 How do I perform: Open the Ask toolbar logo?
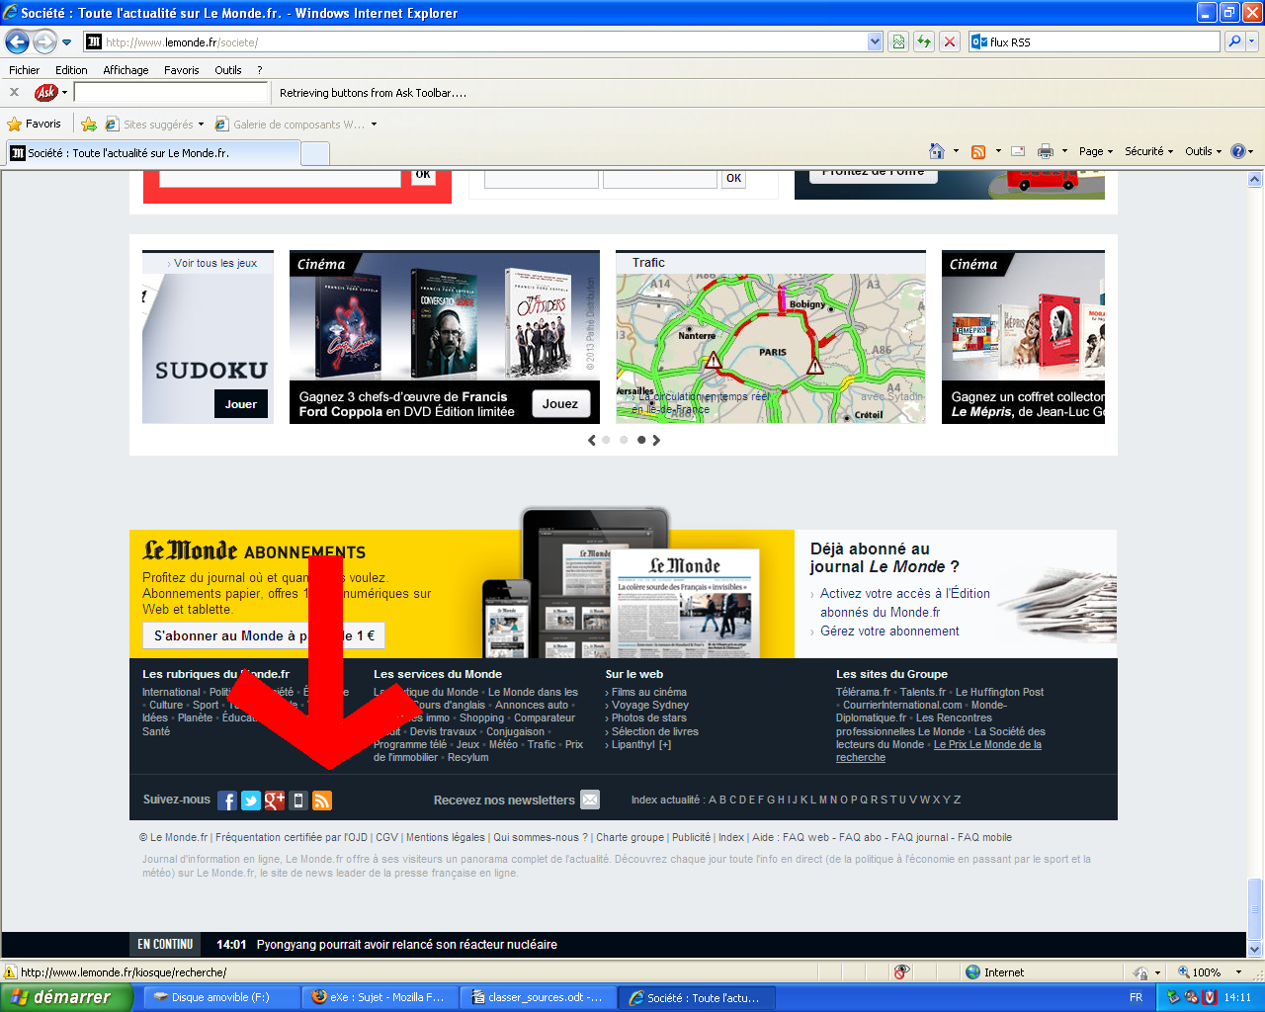coord(45,92)
